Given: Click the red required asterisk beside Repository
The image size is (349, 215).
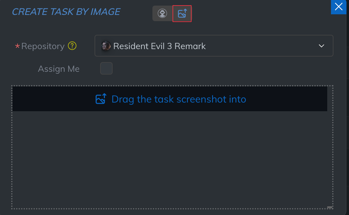Looking at the screenshot, I should [17, 46].
